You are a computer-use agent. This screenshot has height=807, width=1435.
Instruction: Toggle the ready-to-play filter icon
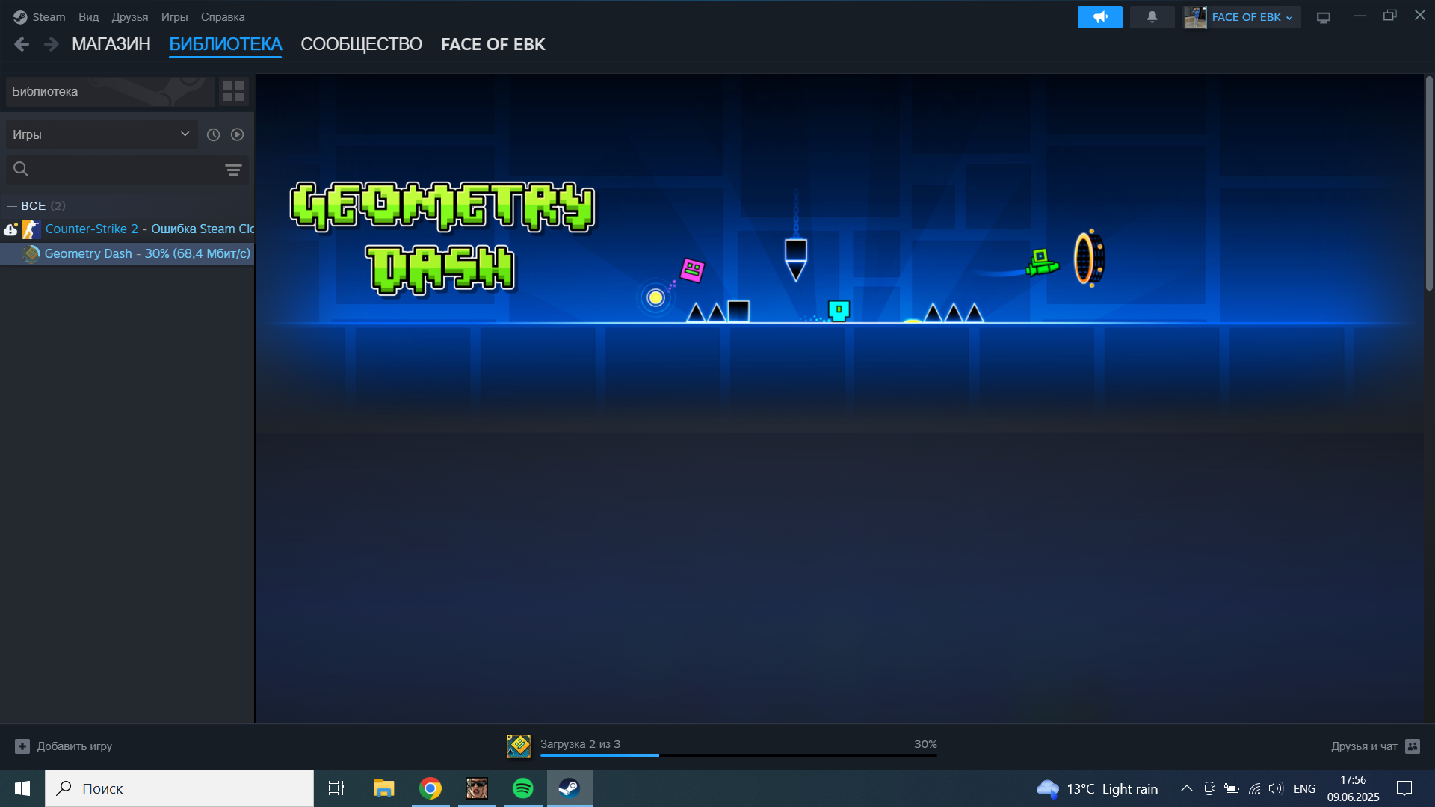tap(237, 134)
